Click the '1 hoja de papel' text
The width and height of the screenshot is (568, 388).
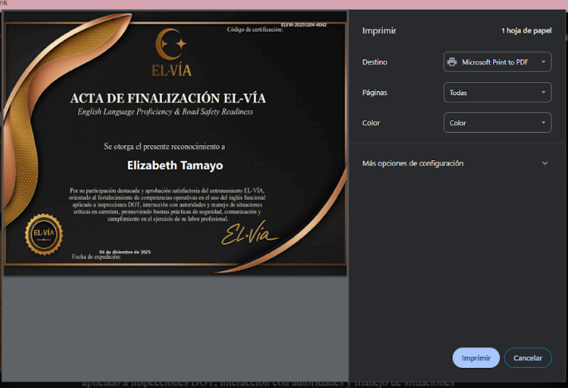click(527, 31)
